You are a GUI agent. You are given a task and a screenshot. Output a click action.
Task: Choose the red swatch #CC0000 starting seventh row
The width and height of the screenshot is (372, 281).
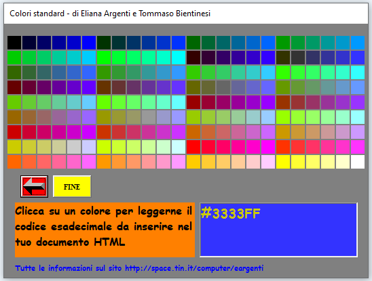tap(14, 132)
